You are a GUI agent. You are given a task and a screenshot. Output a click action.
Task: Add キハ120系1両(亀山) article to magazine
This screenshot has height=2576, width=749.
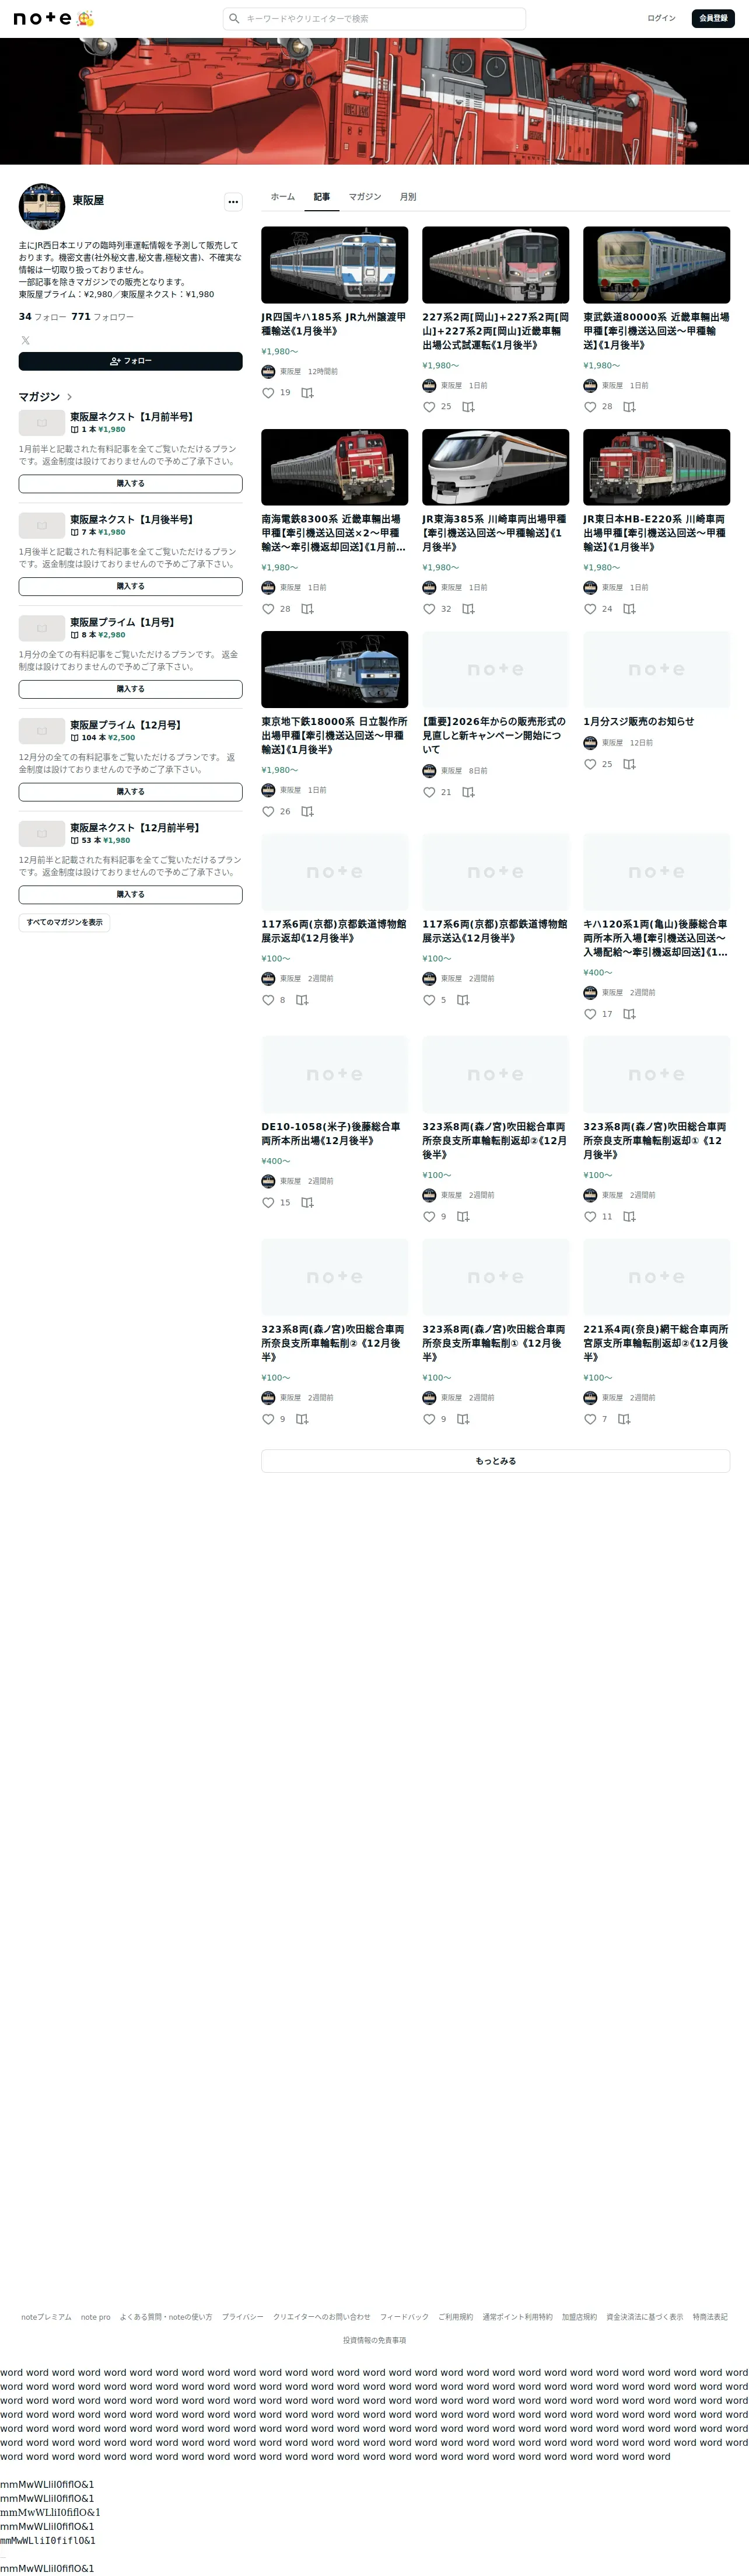pos(629,1014)
